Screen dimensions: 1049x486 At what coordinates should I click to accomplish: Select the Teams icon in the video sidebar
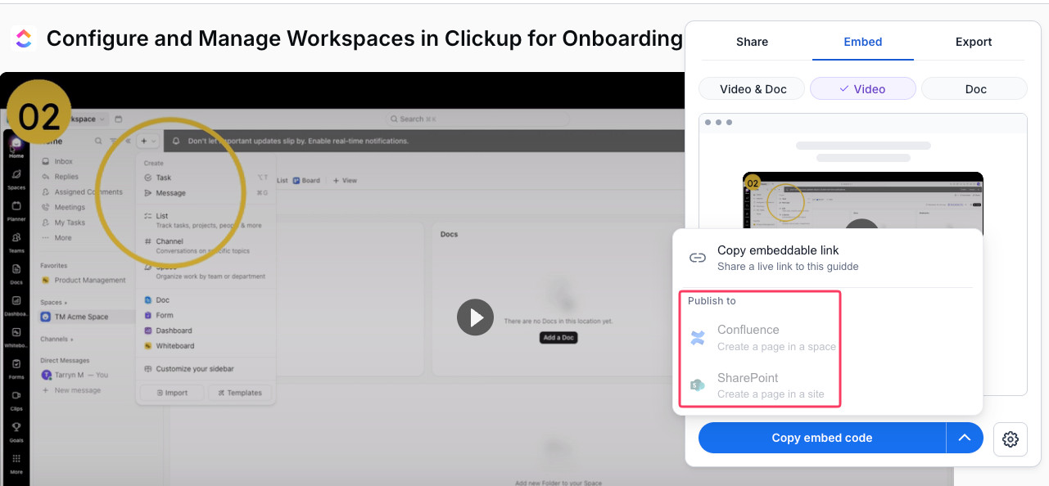(16, 242)
